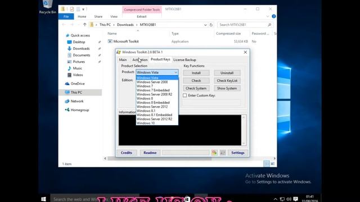Select the Downloads arrow icon in sidebar
The height and width of the screenshot is (202, 360).
(69, 49)
